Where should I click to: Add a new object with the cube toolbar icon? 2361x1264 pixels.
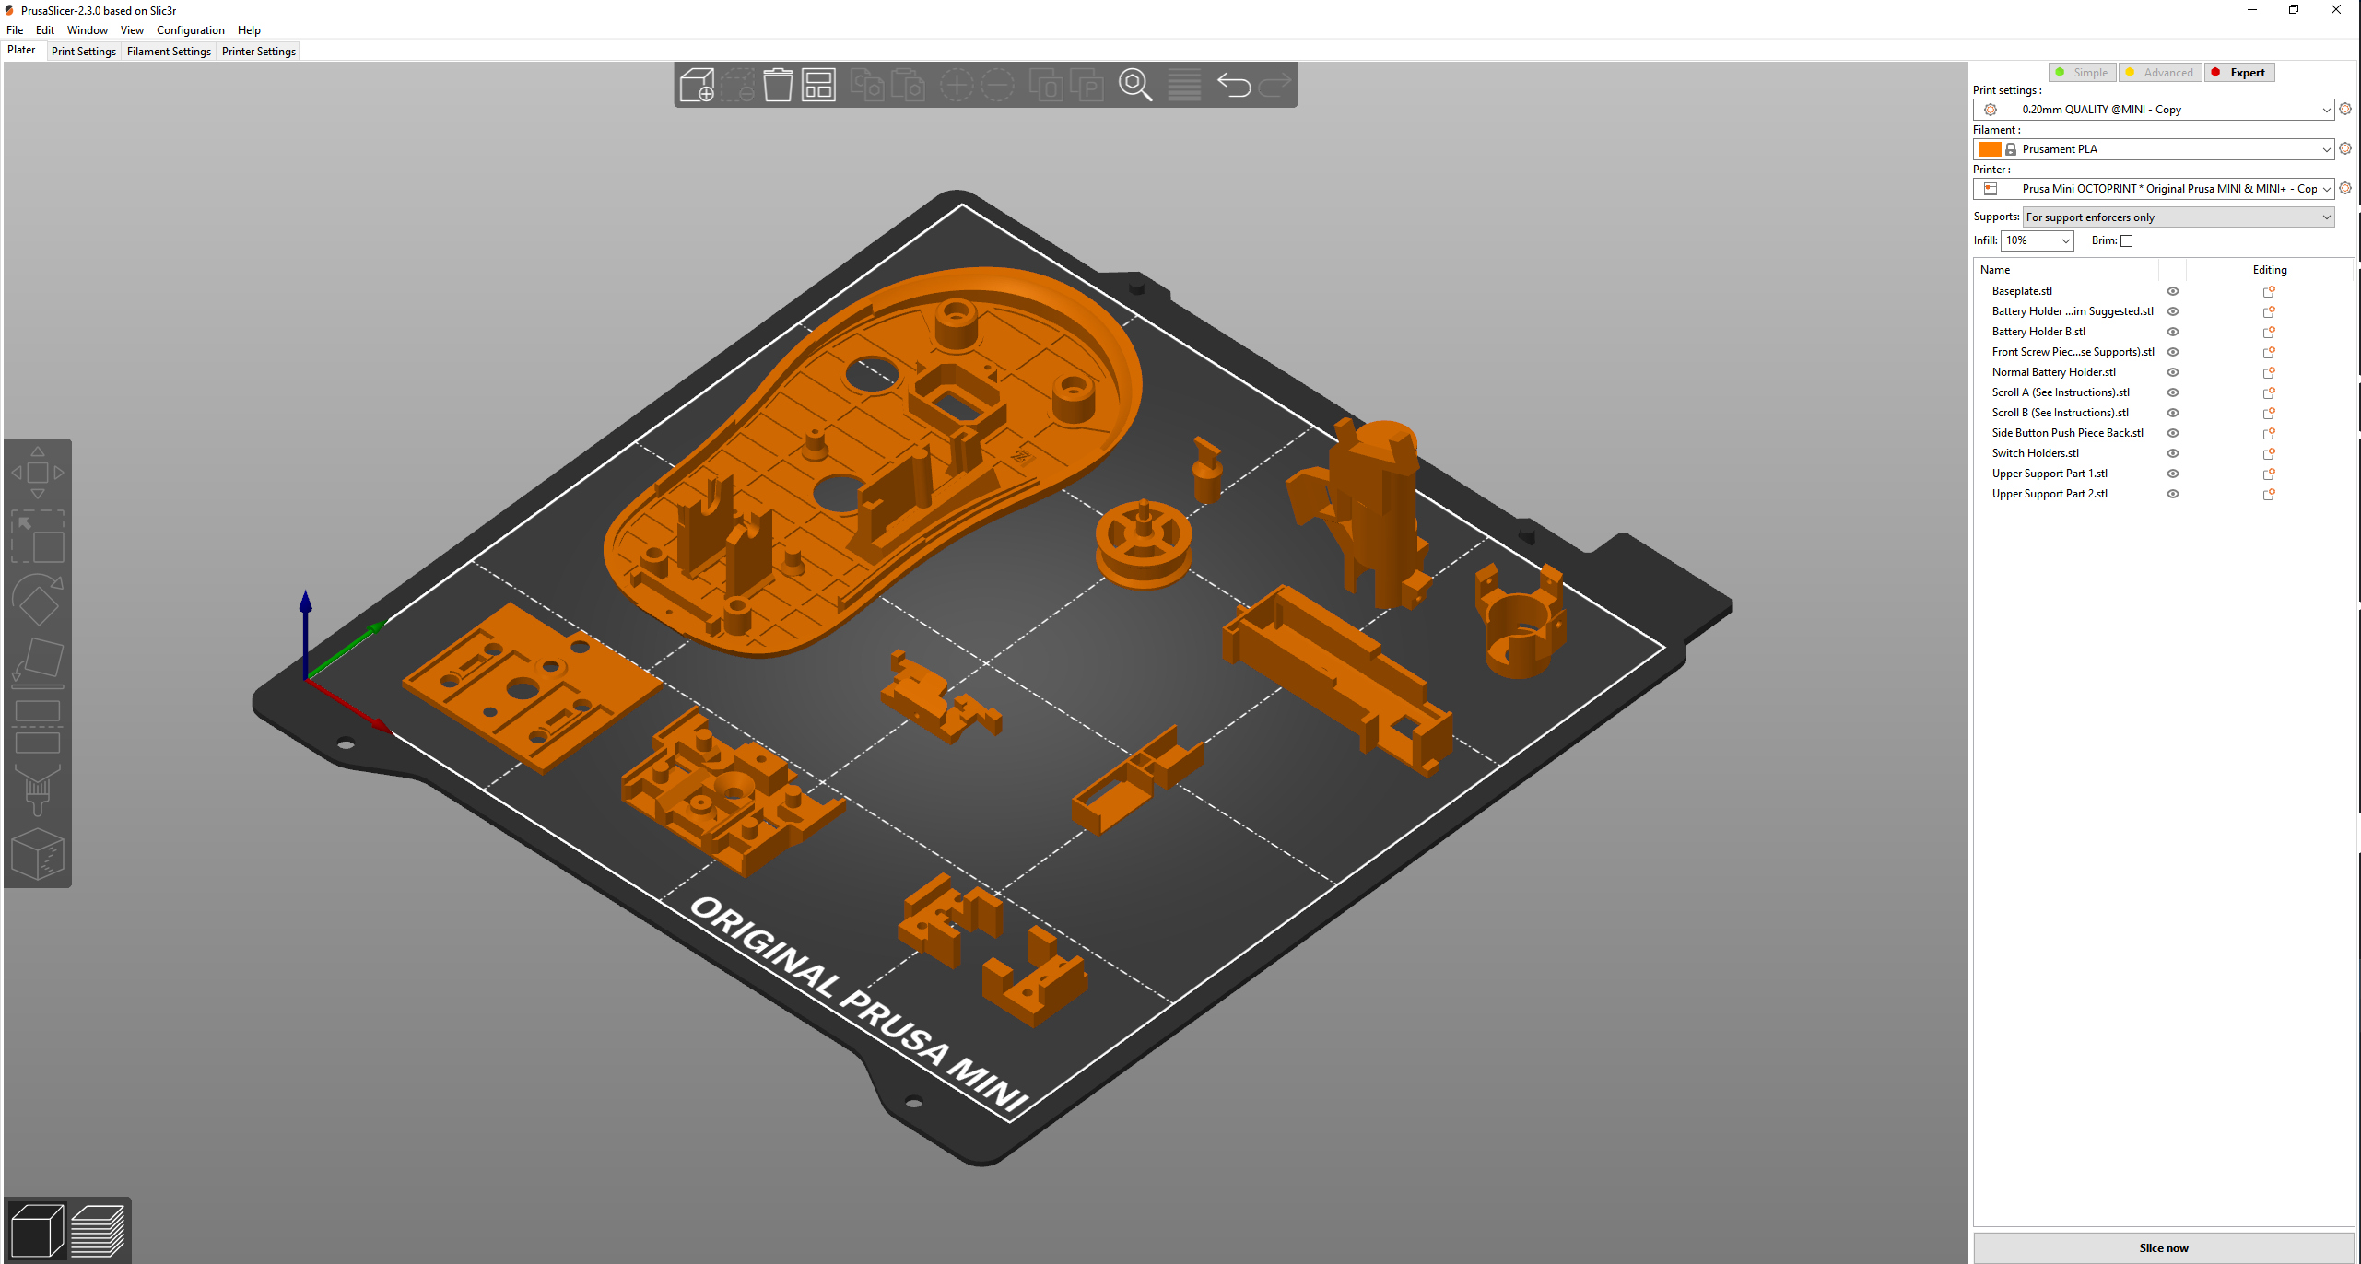click(x=698, y=85)
